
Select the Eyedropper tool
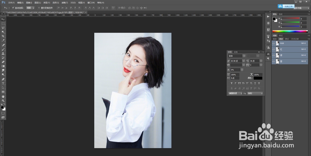pyautogui.click(x=3, y=41)
